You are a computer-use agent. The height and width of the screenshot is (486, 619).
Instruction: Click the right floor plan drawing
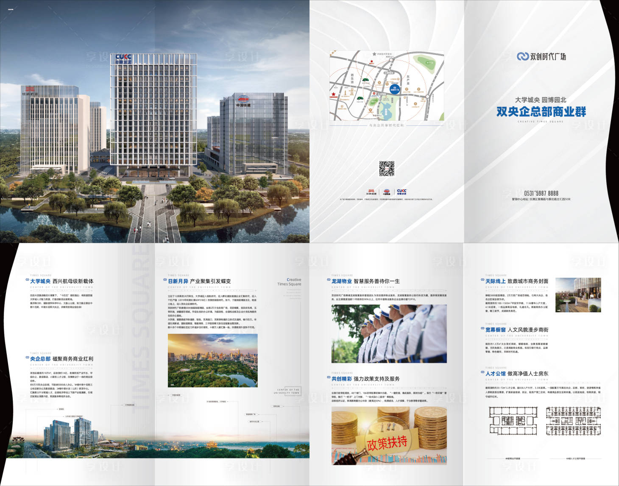coord(573,421)
